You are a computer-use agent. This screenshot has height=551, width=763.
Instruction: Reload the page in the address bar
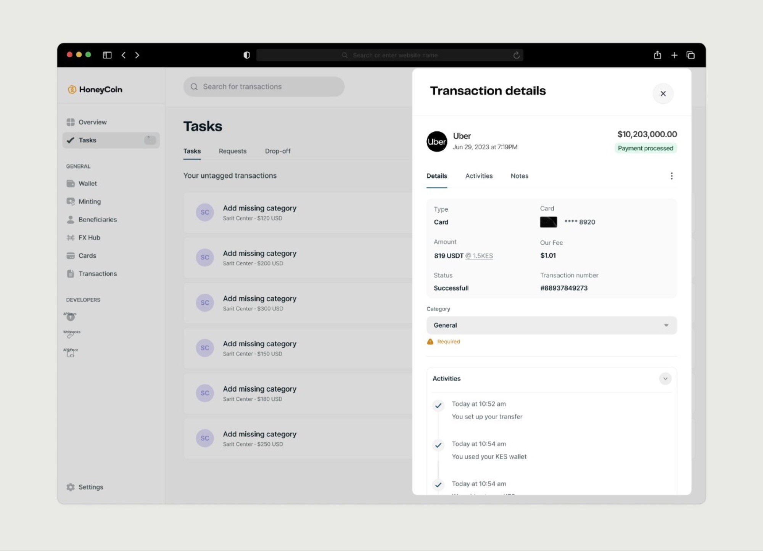(516, 55)
